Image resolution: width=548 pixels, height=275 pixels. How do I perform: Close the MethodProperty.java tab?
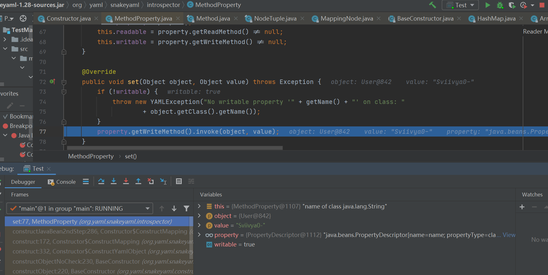[x=178, y=19]
